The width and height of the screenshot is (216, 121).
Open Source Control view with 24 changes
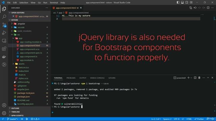4,25
